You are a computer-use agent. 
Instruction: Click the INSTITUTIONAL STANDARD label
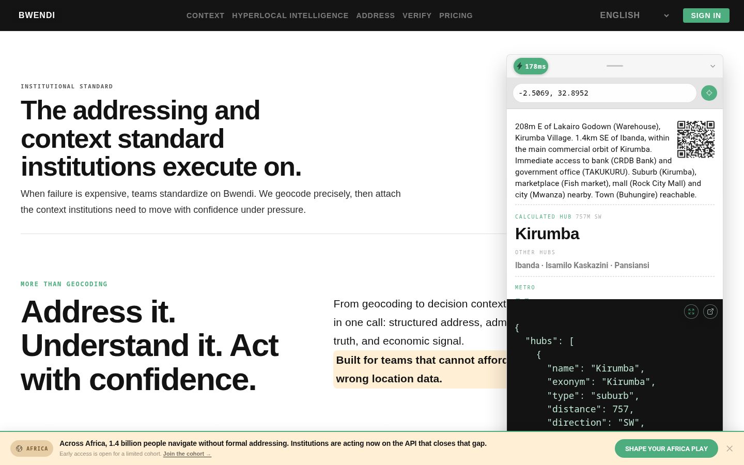coord(67,86)
